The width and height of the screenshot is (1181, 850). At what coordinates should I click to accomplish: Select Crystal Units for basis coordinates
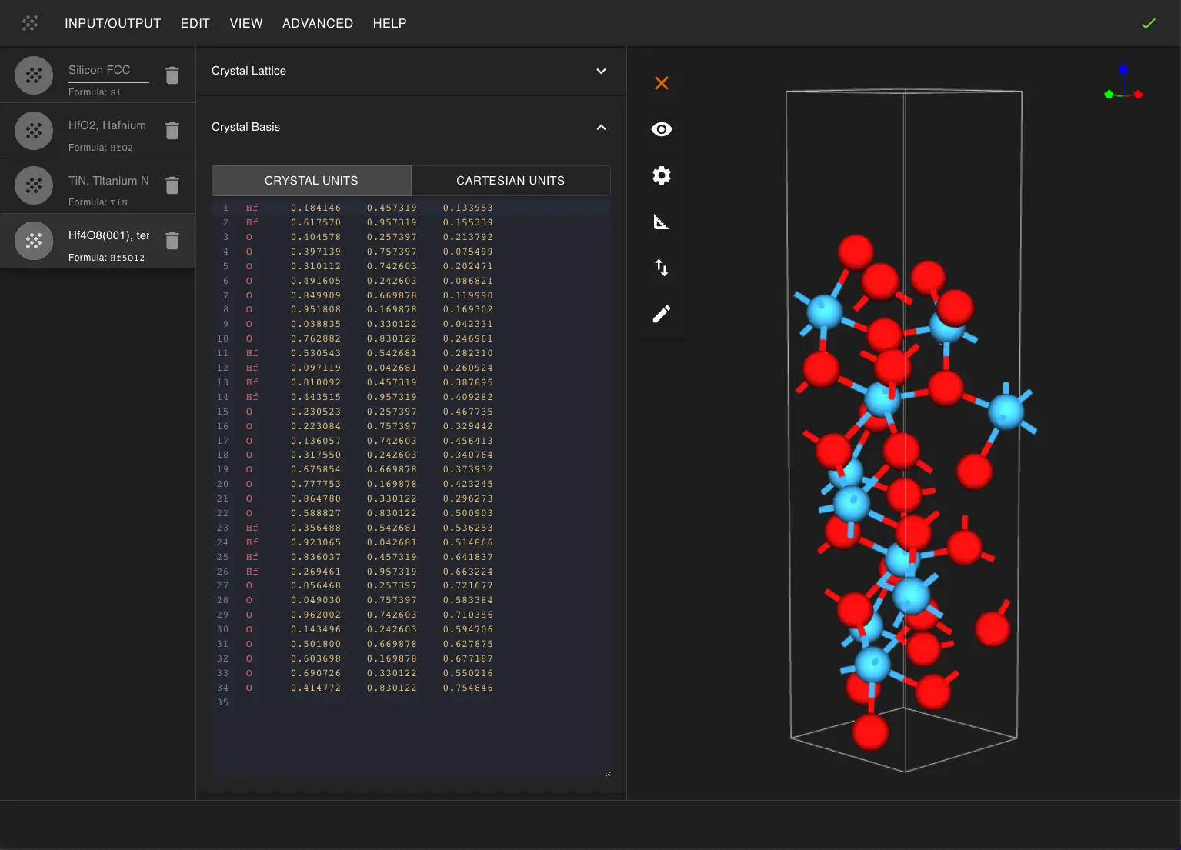click(312, 181)
